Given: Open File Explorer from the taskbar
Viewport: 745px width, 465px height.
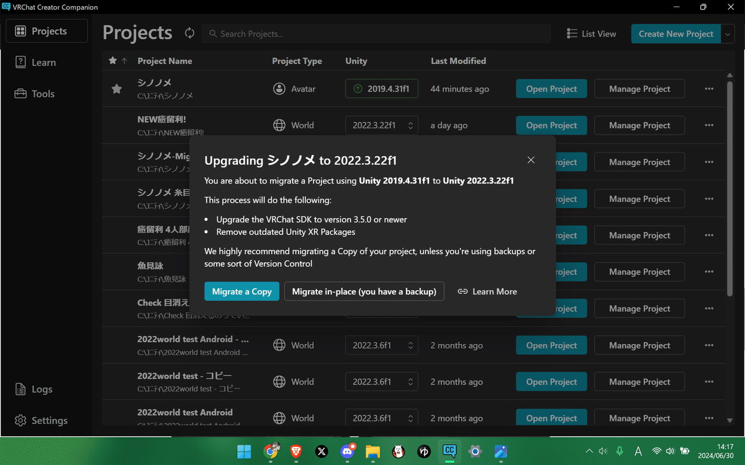Looking at the screenshot, I should click(373, 451).
